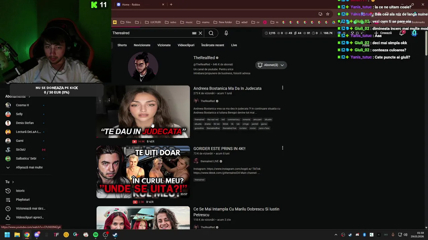Open Spotify from the taskbar
Image resolution: width=428 pixels, height=240 pixels.
(x=96, y=235)
